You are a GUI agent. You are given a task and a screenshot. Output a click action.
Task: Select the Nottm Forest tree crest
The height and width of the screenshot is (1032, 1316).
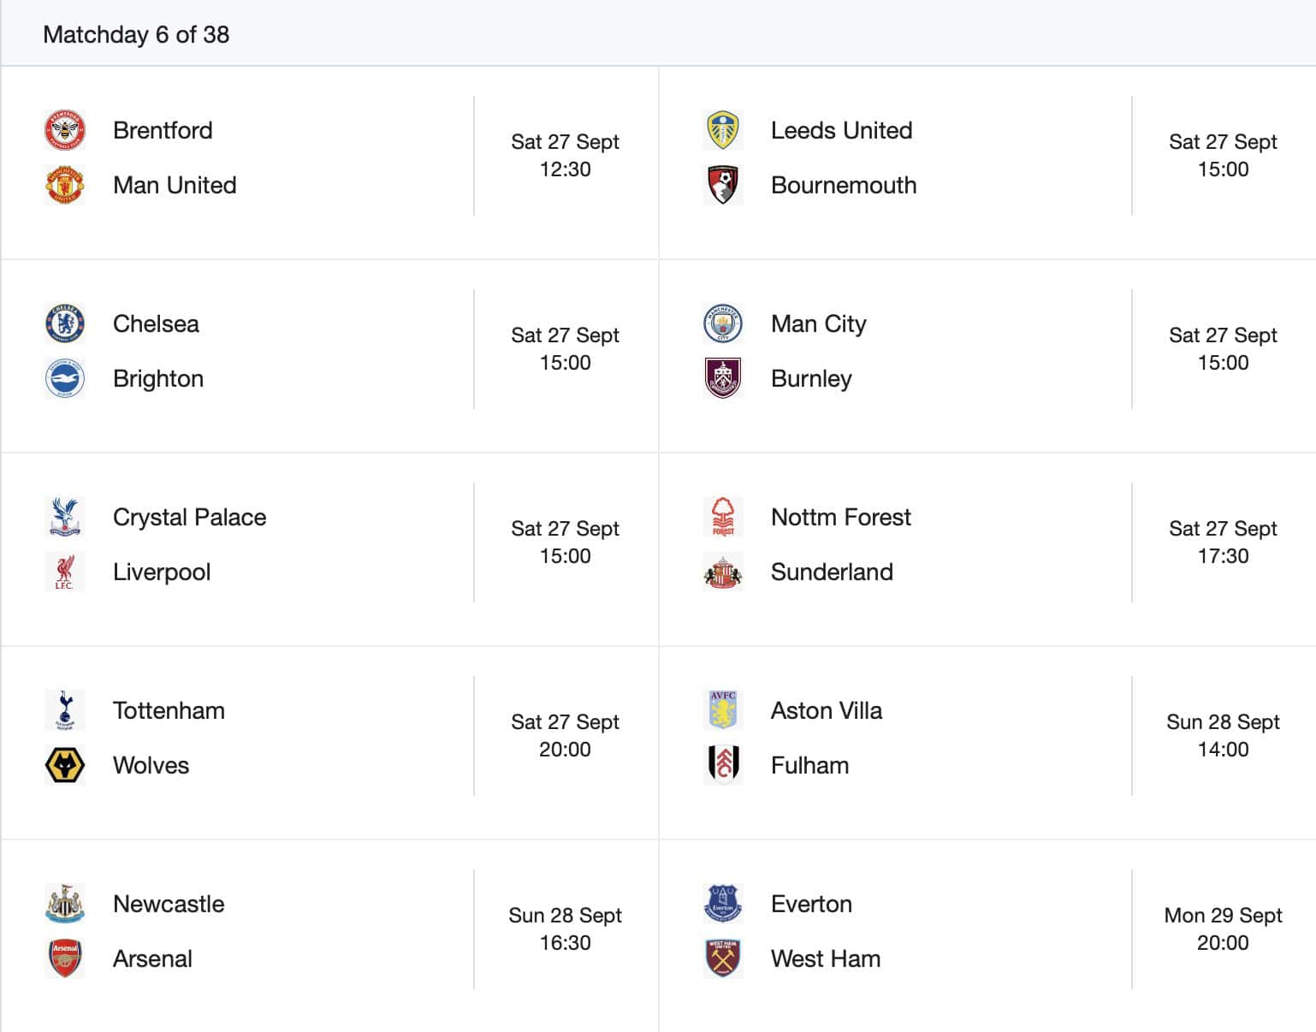(x=723, y=517)
